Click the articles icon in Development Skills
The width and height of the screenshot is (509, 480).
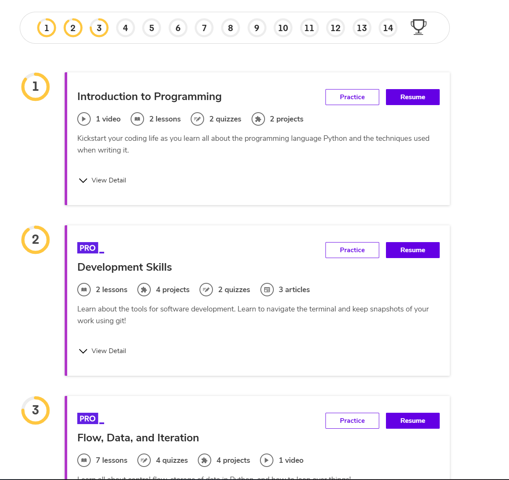tap(267, 290)
